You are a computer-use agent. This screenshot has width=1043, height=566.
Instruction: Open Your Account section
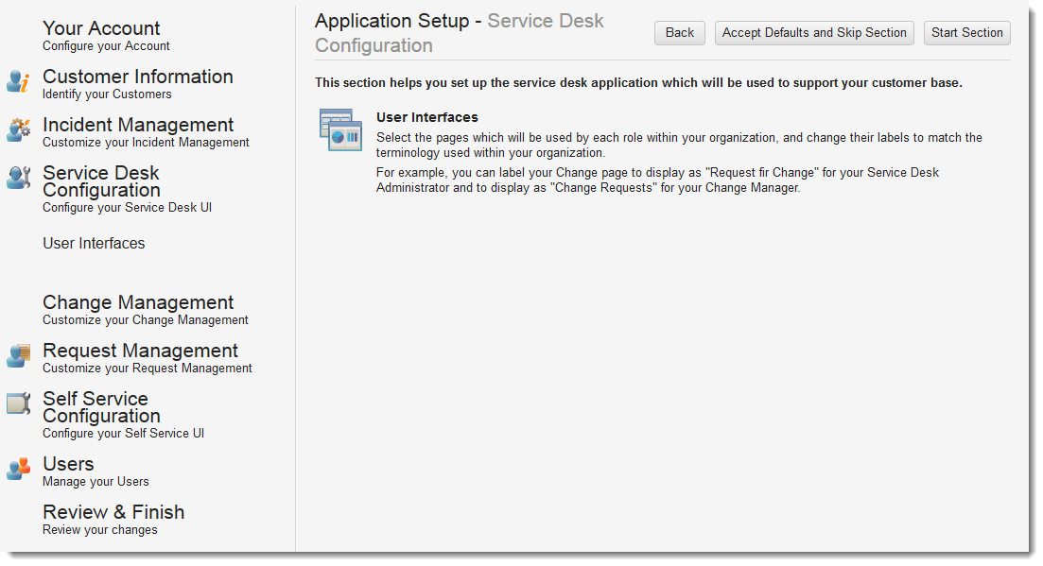101,28
